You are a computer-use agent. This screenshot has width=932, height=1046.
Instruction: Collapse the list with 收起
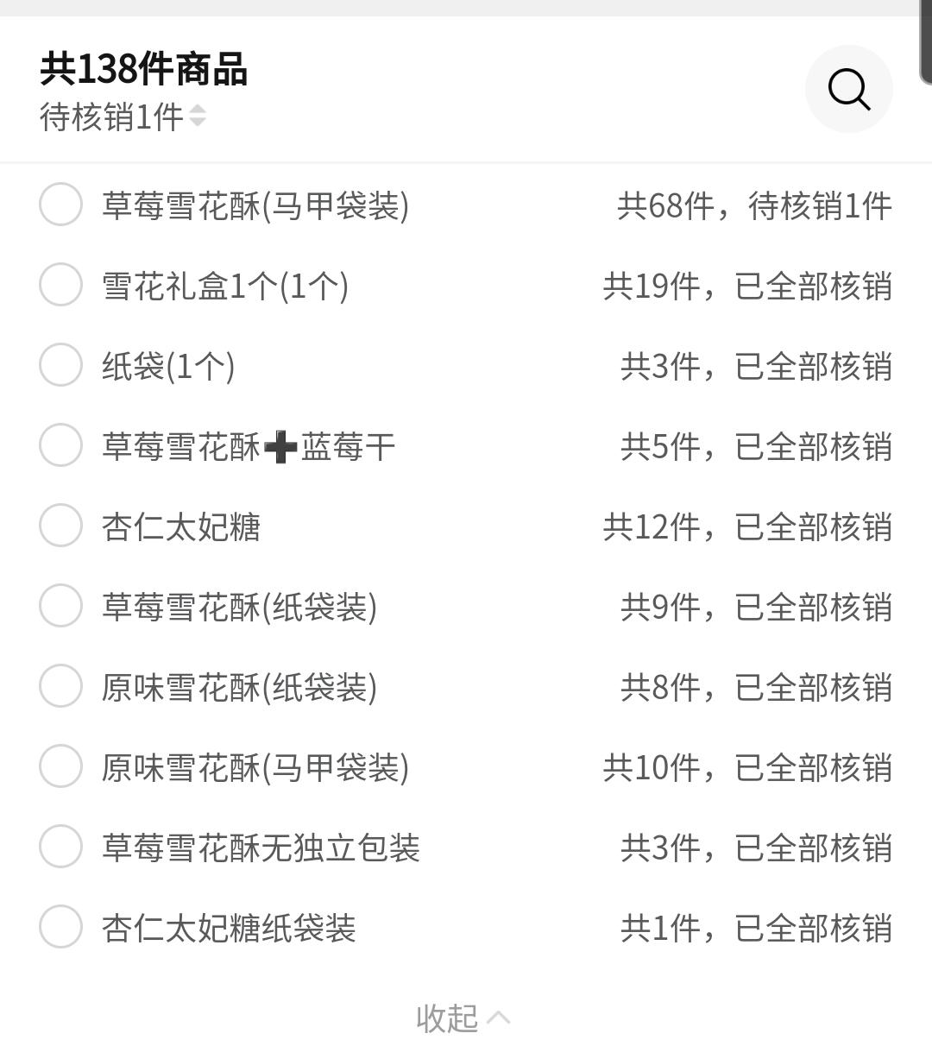click(x=463, y=1018)
